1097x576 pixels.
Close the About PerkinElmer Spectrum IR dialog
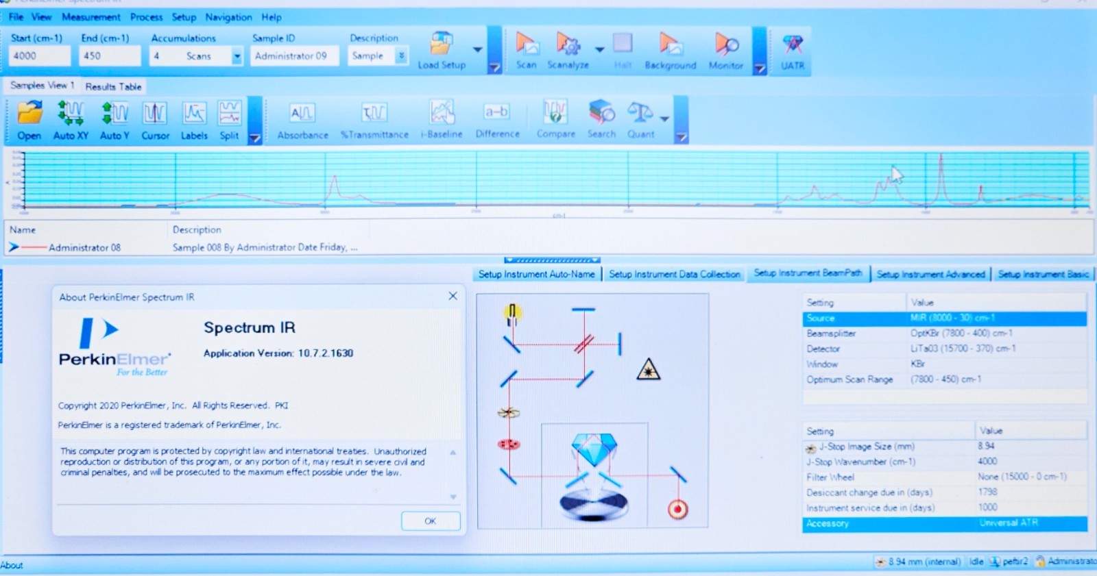pos(453,296)
